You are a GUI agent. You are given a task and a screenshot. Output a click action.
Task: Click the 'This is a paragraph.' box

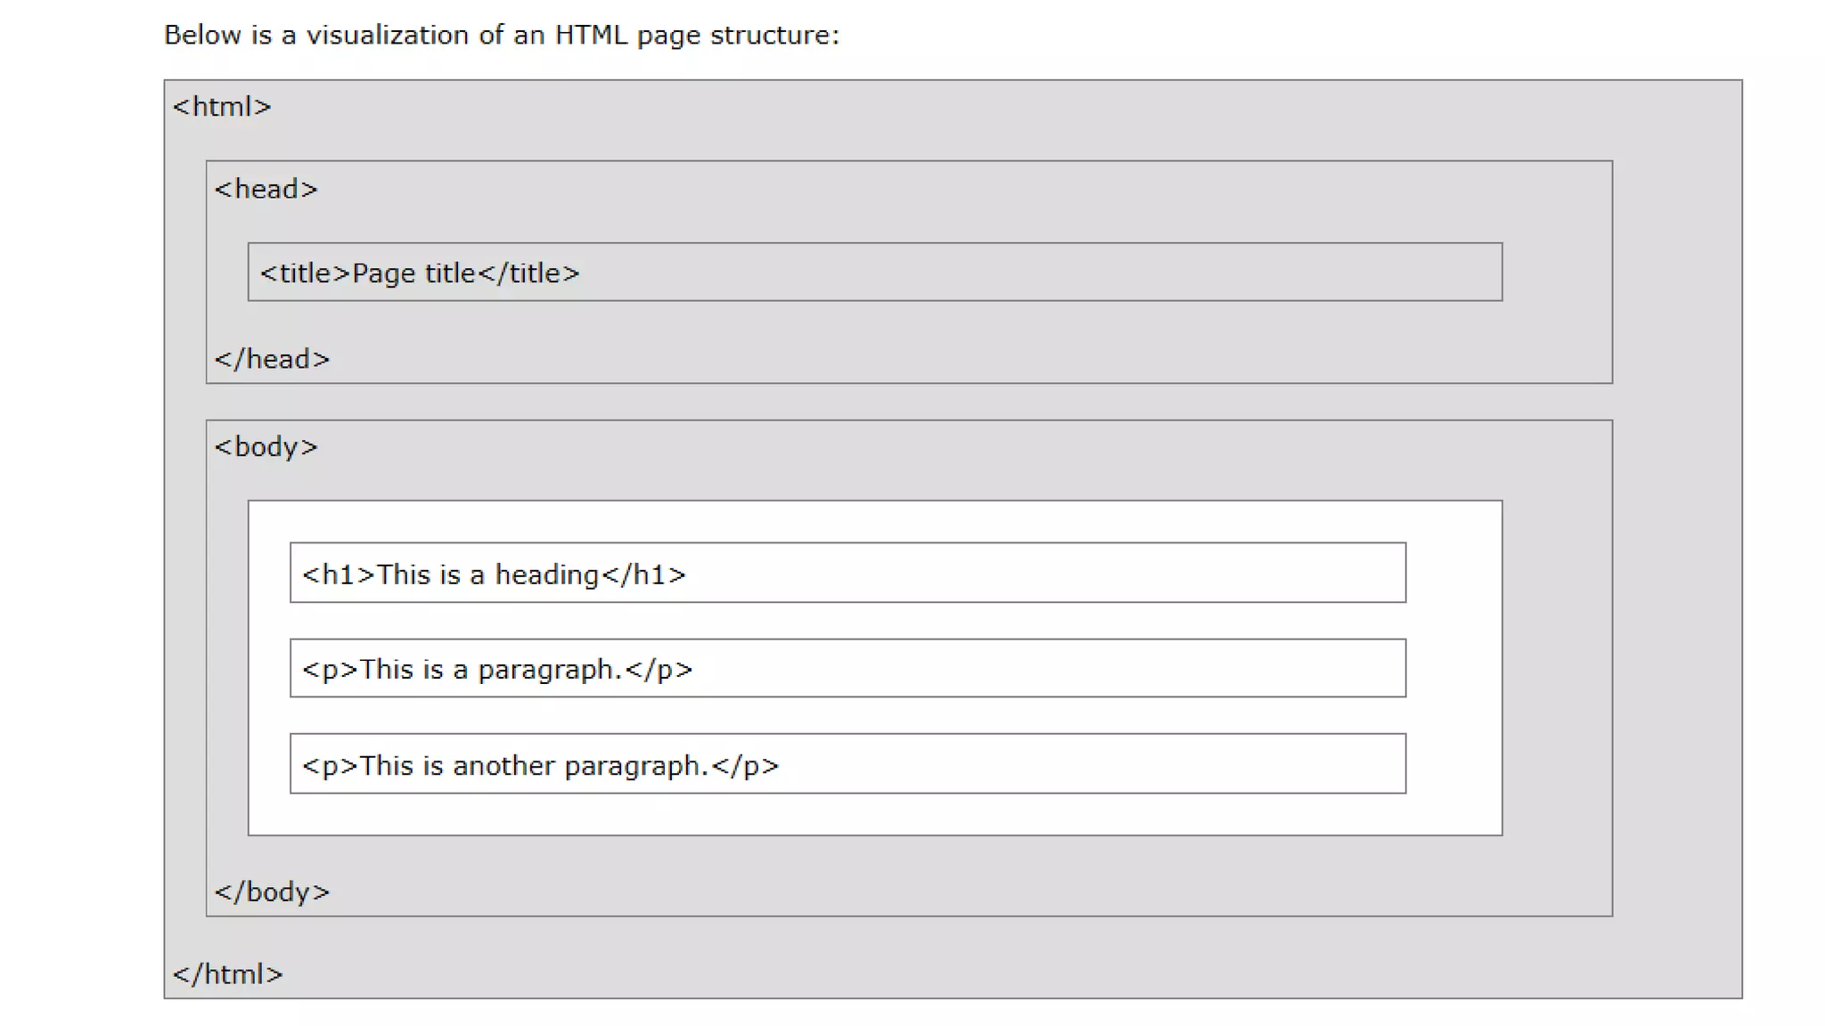(x=847, y=668)
